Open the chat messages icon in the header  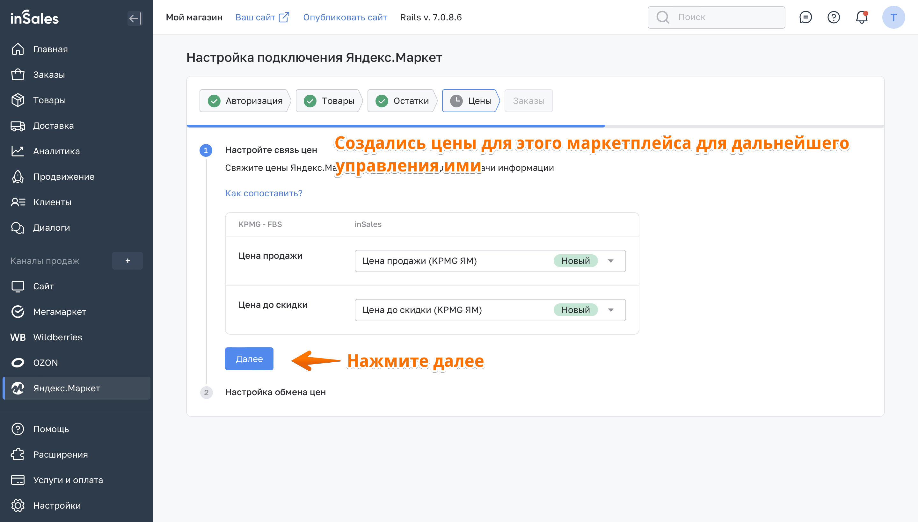pyautogui.click(x=805, y=17)
